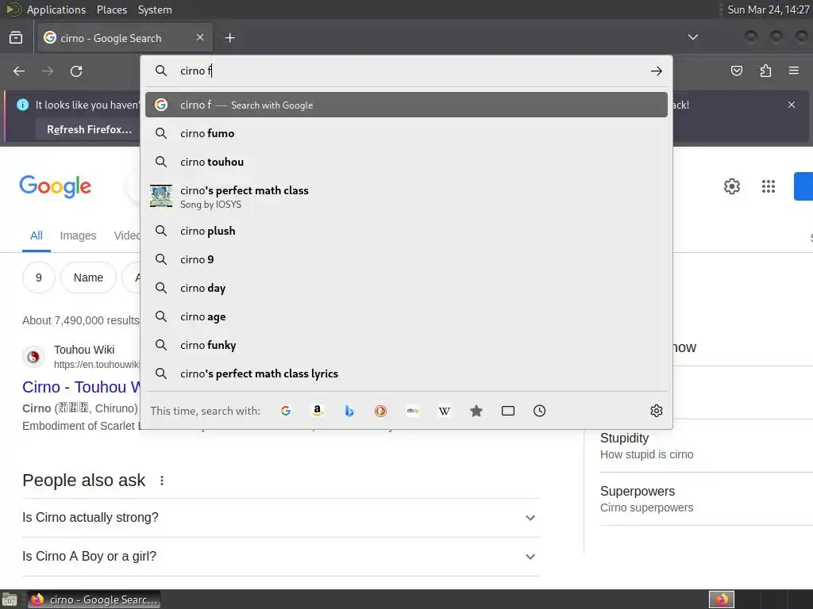Pick the cirno's perfect math class song suggestion

coord(406,197)
